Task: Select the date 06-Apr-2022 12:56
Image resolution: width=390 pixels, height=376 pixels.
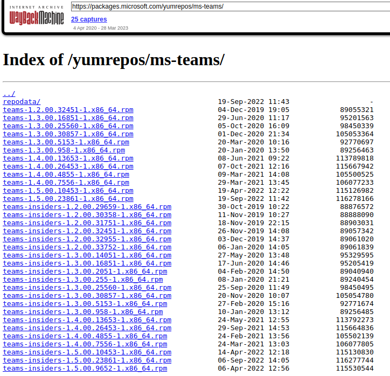Action: pyautogui.click(x=254, y=368)
